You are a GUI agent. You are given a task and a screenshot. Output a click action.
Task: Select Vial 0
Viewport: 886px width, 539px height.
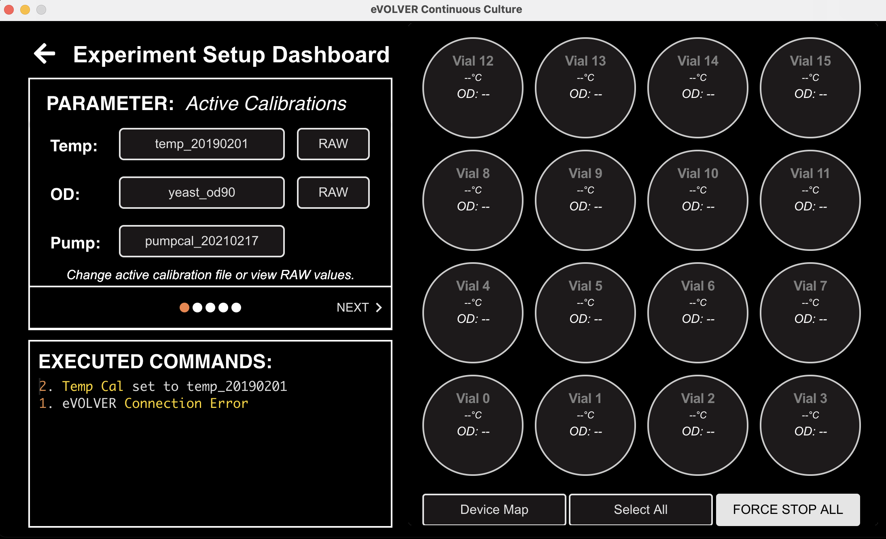[x=473, y=425]
